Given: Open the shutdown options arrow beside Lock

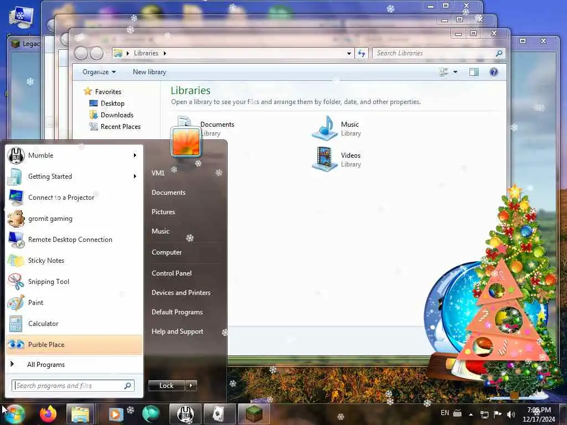Looking at the screenshot, I should coord(191,386).
